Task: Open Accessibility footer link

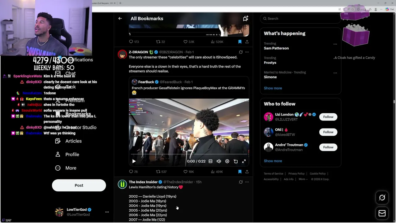Action: pos(271,179)
